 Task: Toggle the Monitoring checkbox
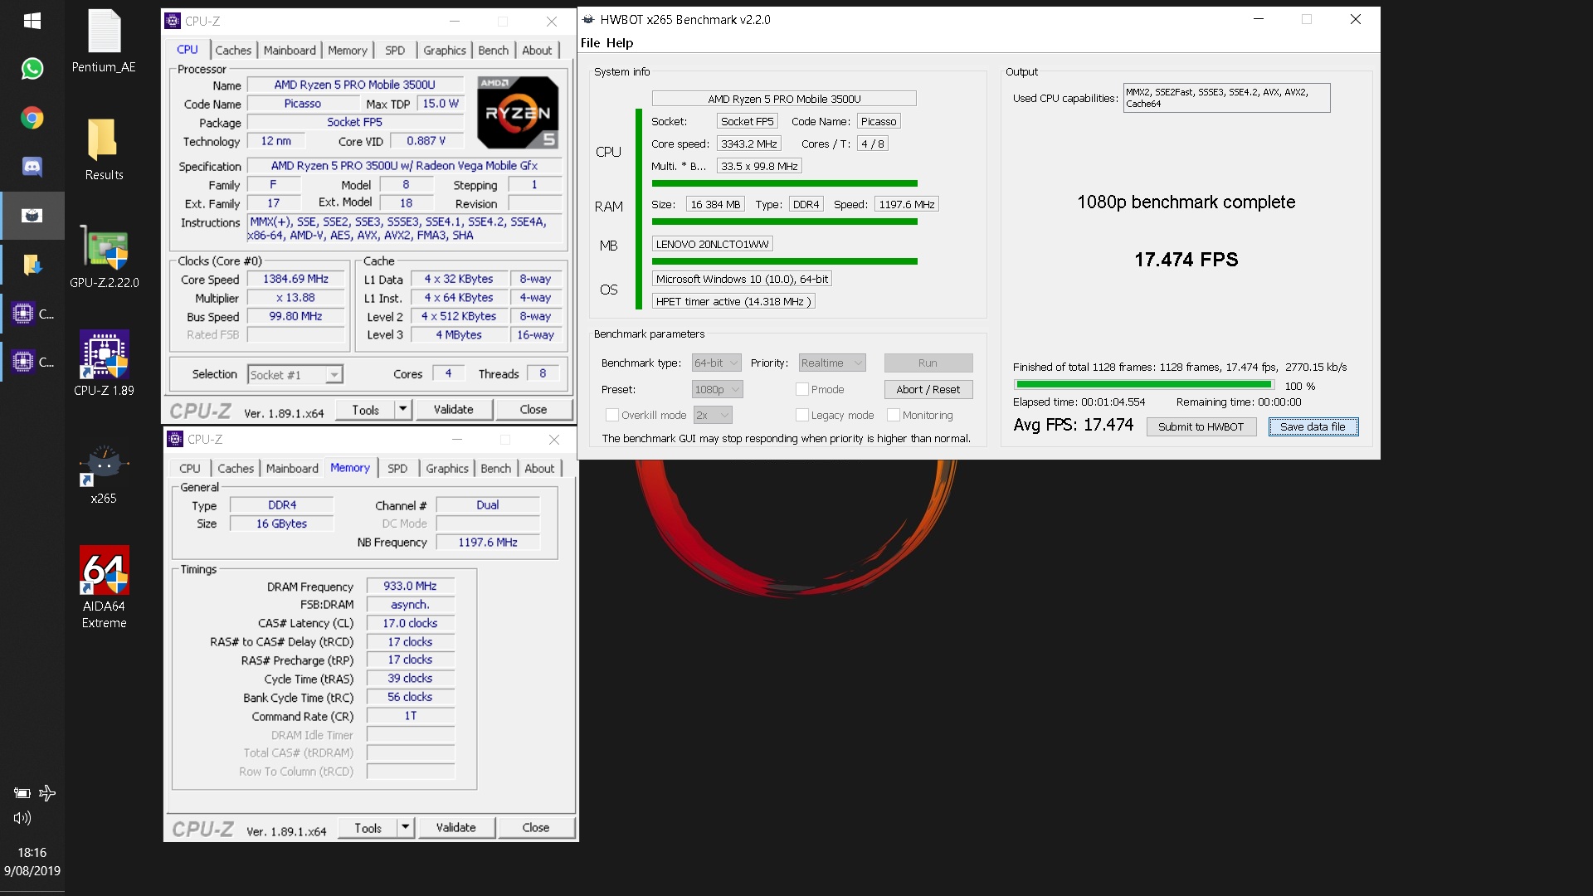pyautogui.click(x=894, y=415)
